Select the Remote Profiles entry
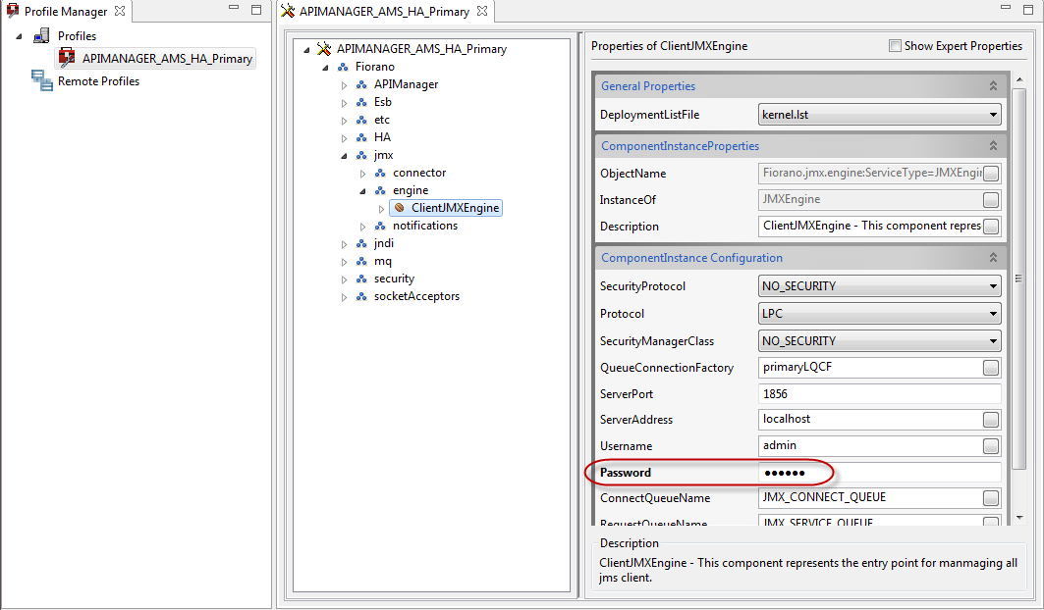The height and width of the screenshot is (610, 1044). [98, 81]
